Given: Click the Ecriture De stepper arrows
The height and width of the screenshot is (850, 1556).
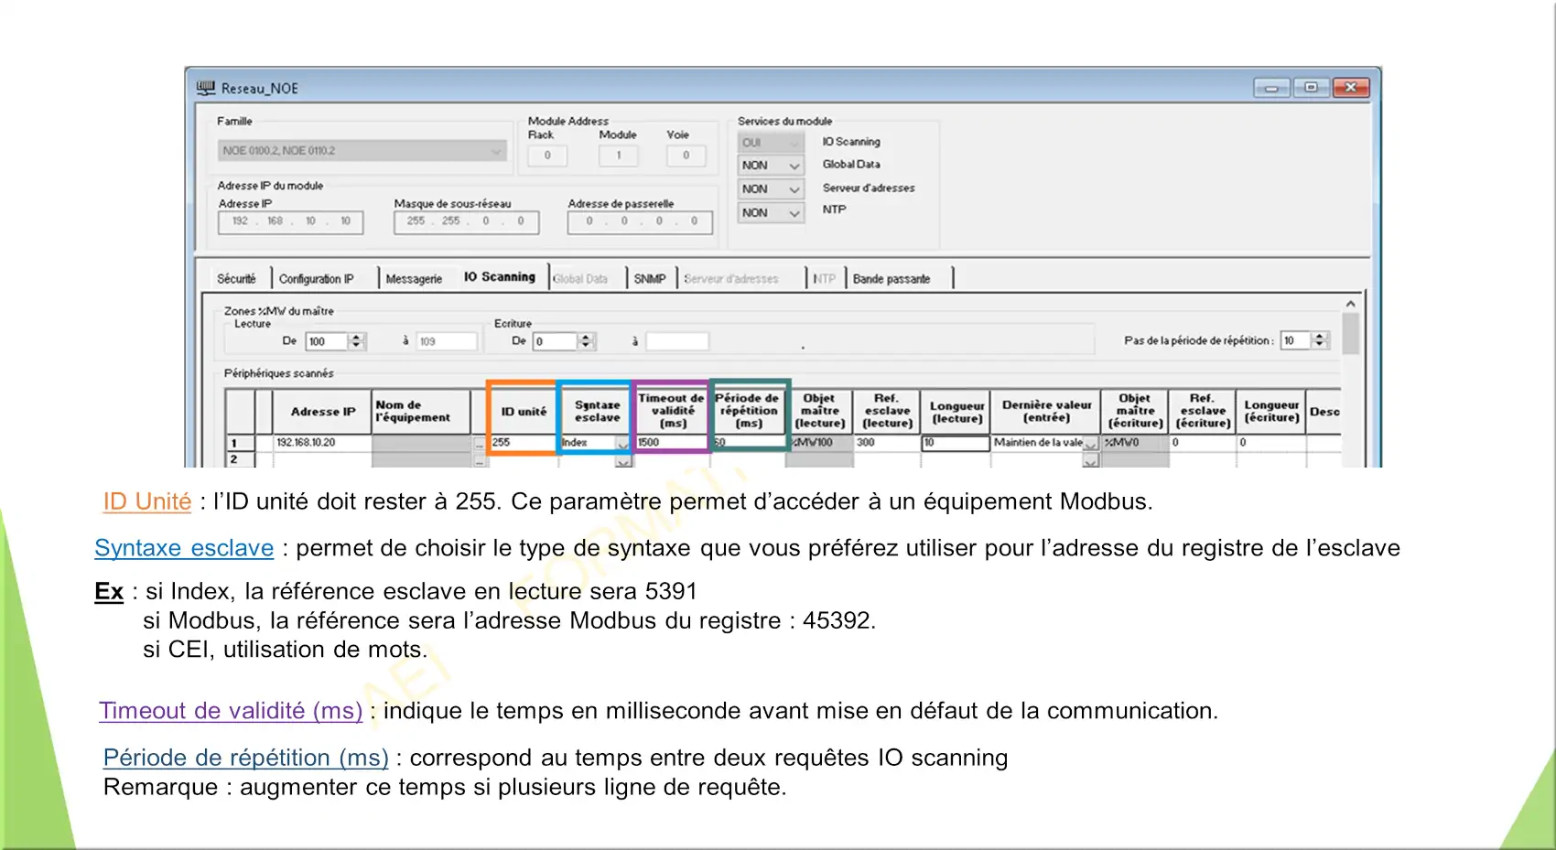Looking at the screenshot, I should click(586, 341).
